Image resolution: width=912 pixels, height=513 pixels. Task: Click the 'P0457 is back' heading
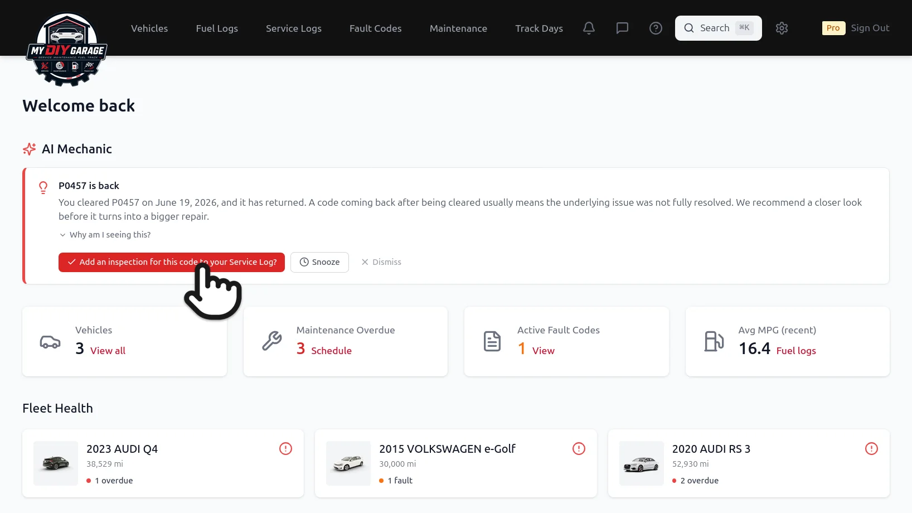89,186
